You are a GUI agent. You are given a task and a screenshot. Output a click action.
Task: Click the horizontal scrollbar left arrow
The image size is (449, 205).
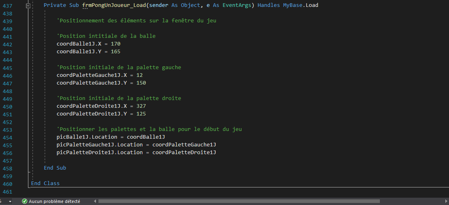tap(95, 201)
